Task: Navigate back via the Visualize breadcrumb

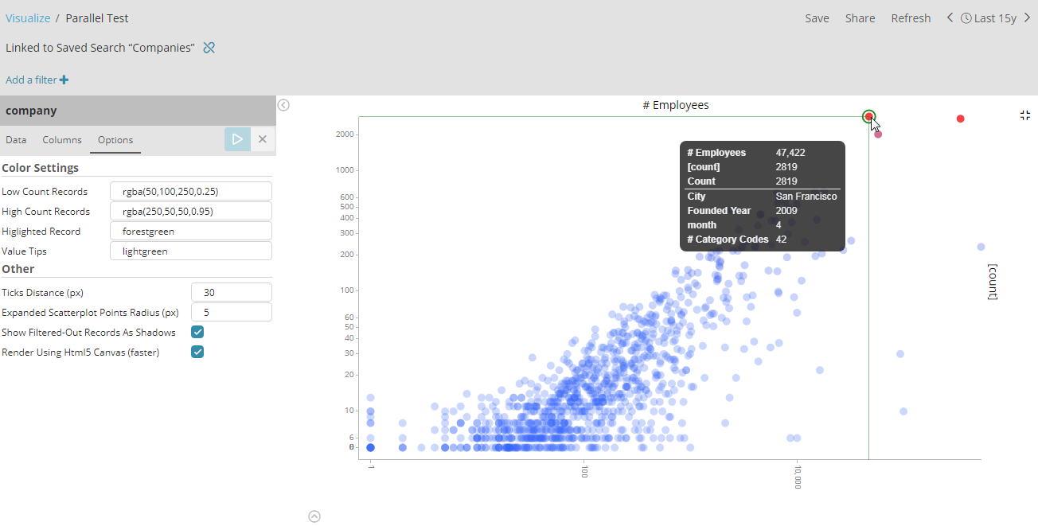Action: 28,18
